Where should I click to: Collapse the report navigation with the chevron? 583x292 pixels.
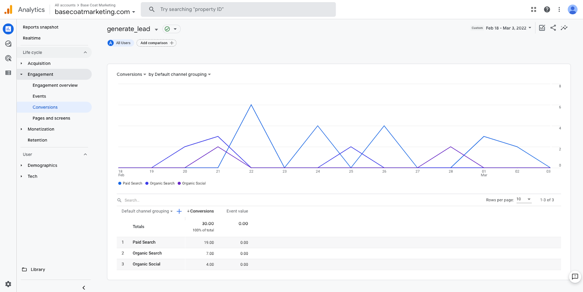pyautogui.click(x=84, y=288)
